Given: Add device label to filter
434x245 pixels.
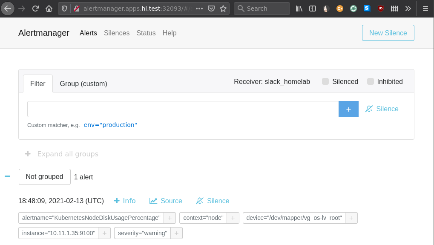Looking at the screenshot, I should tap(351, 218).
